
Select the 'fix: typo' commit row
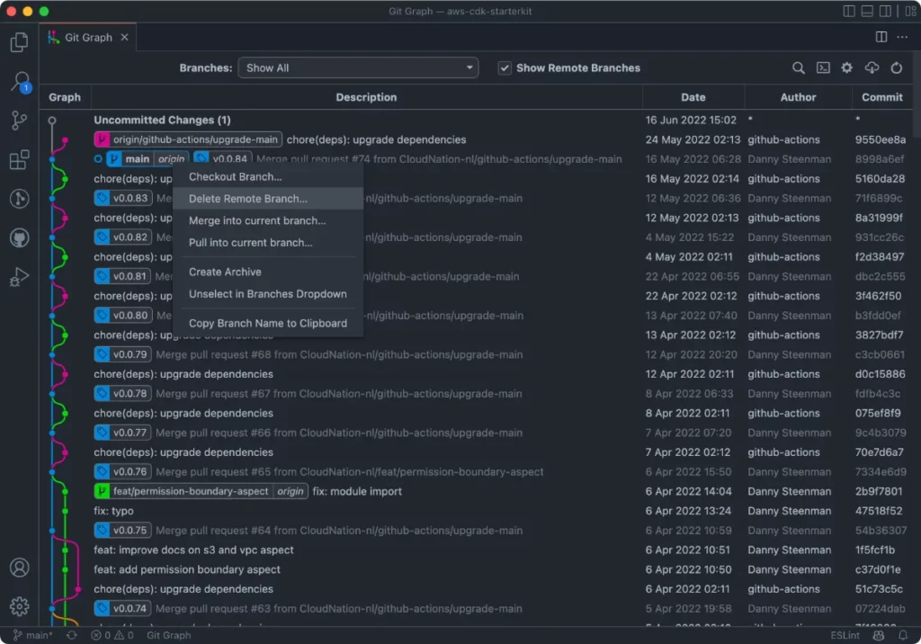point(360,511)
